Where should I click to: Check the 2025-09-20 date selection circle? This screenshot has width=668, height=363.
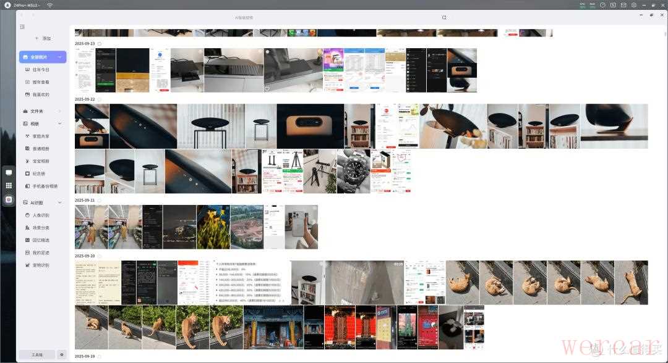pyautogui.click(x=100, y=256)
